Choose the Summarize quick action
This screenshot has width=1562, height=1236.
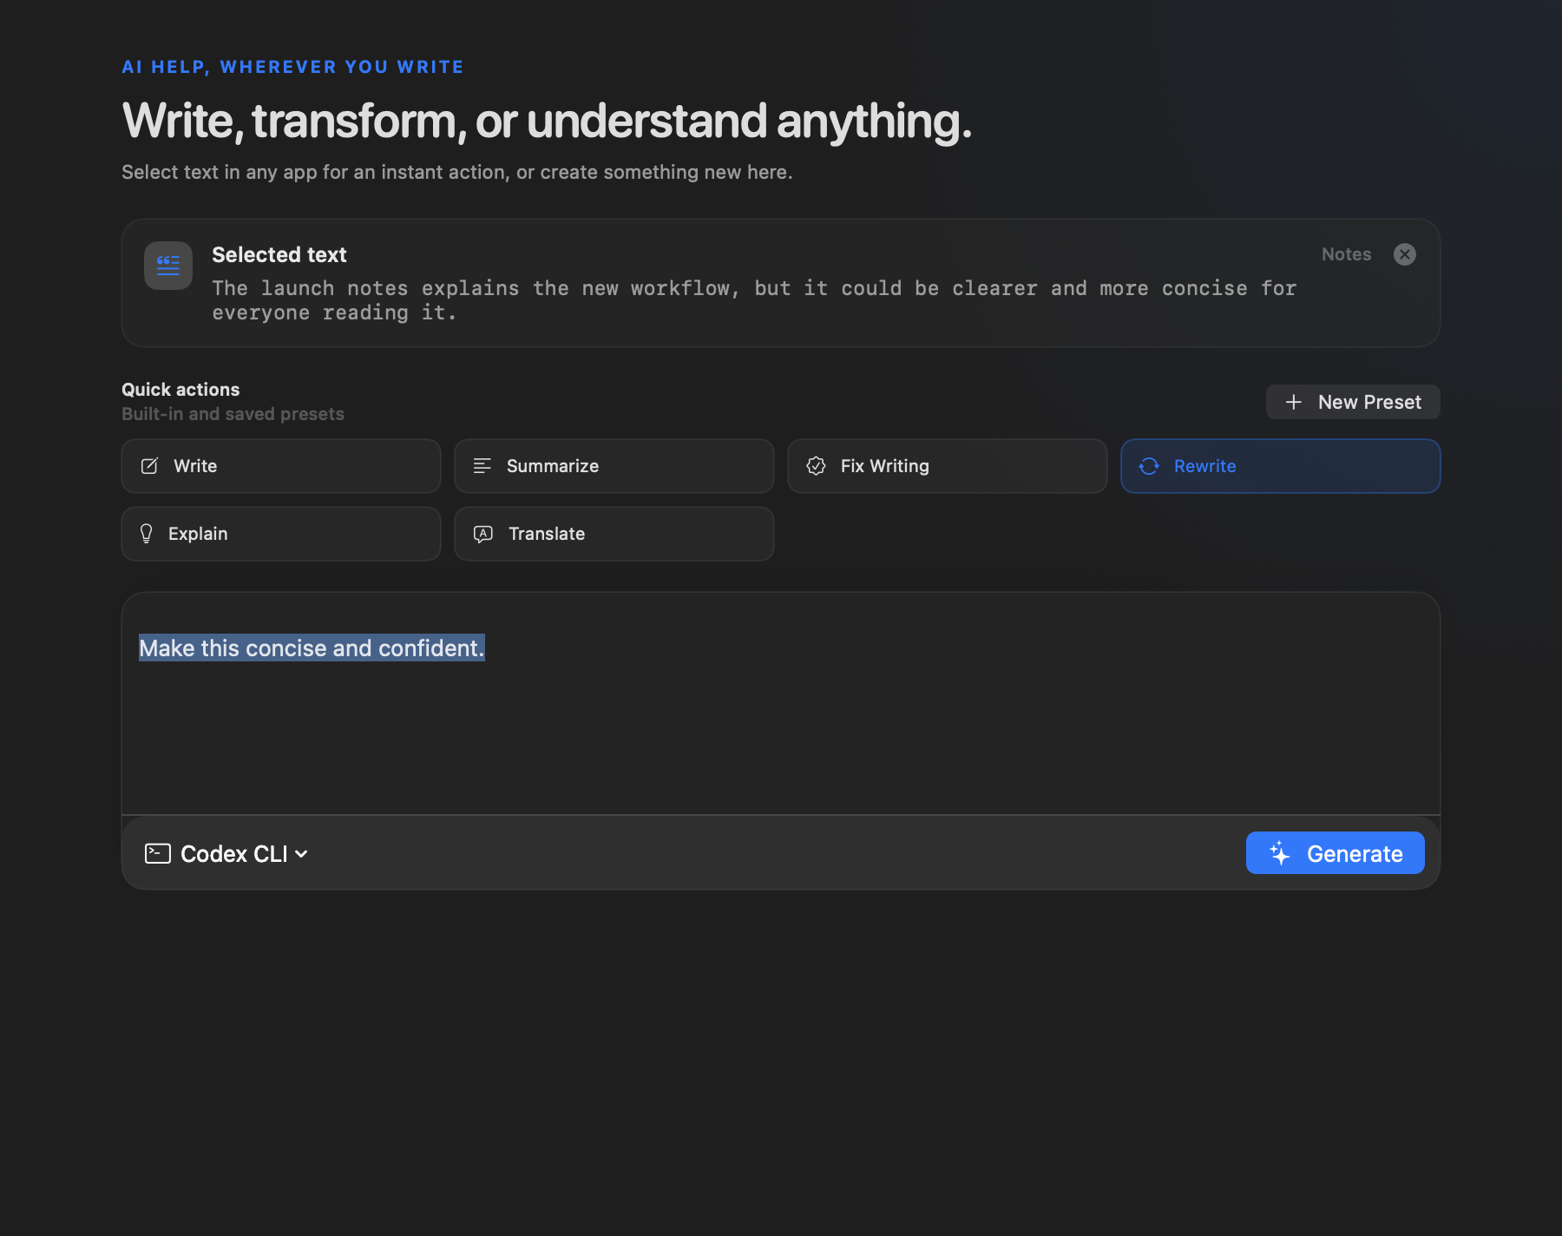(614, 466)
